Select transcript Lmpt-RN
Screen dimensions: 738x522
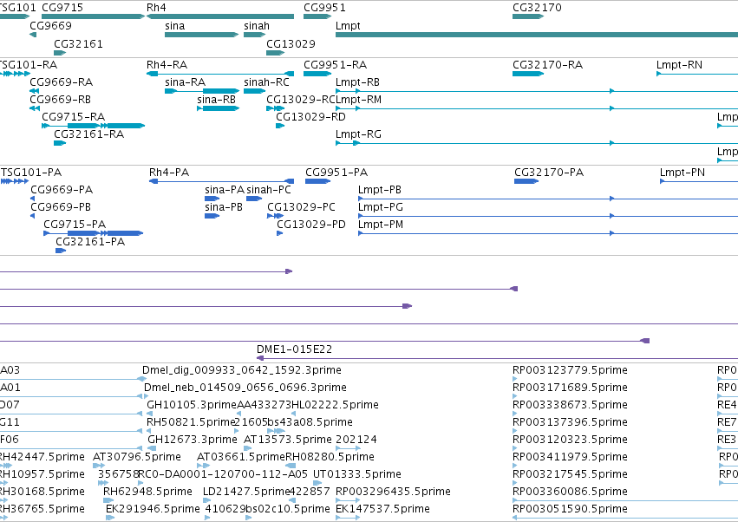697,74
